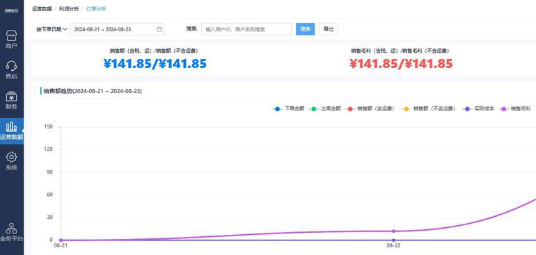This screenshot has width=536, height=255.
Task: Open the date range picker 2024-08-21 ~ 2024-08-23
Action: (x=117, y=29)
